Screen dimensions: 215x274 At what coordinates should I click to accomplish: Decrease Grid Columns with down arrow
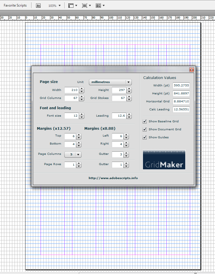click(x=81, y=100)
